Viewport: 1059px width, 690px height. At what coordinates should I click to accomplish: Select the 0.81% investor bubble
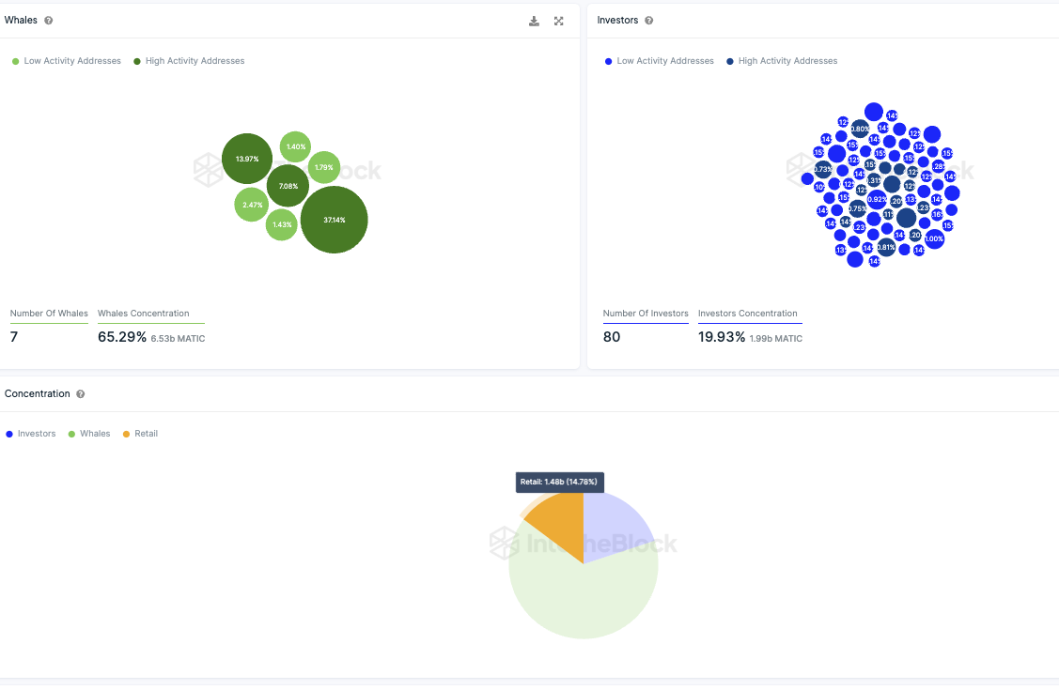886,248
